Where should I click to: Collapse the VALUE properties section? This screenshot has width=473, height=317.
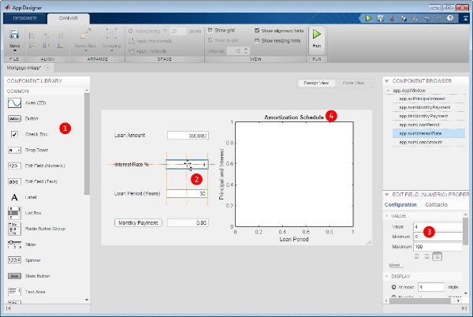387,215
